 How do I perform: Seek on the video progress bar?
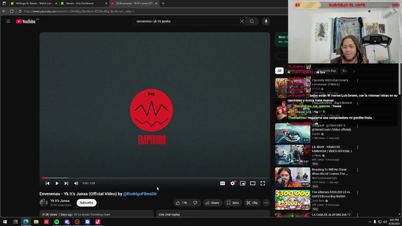(155, 178)
